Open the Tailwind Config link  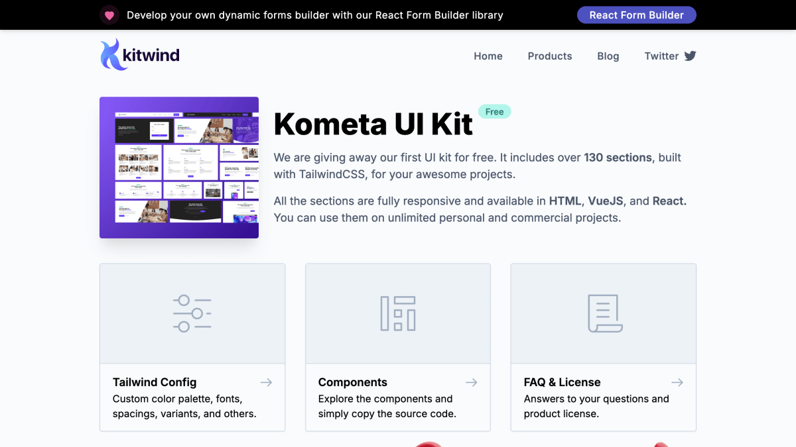[155, 382]
